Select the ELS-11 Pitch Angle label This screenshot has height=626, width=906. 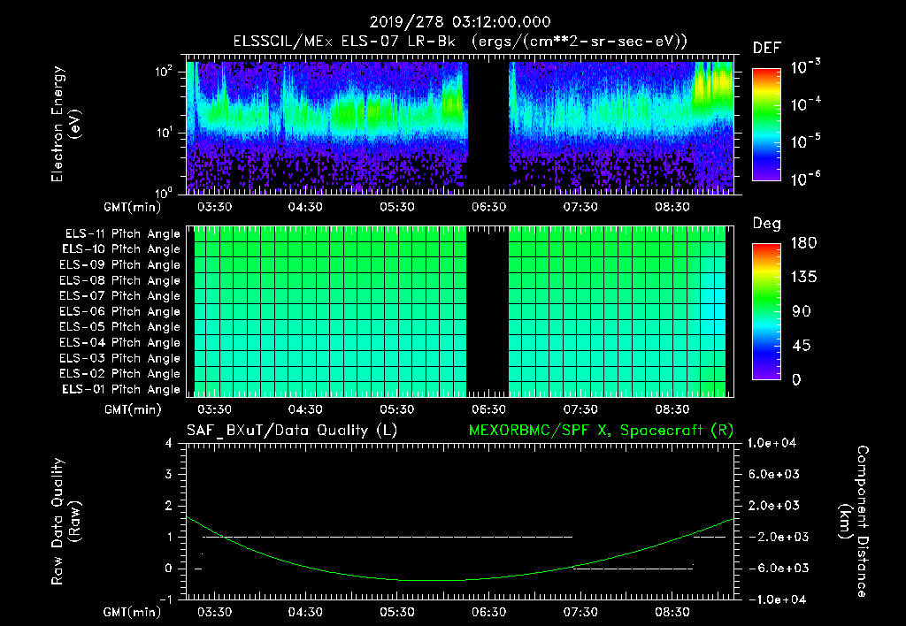pos(122,234)
